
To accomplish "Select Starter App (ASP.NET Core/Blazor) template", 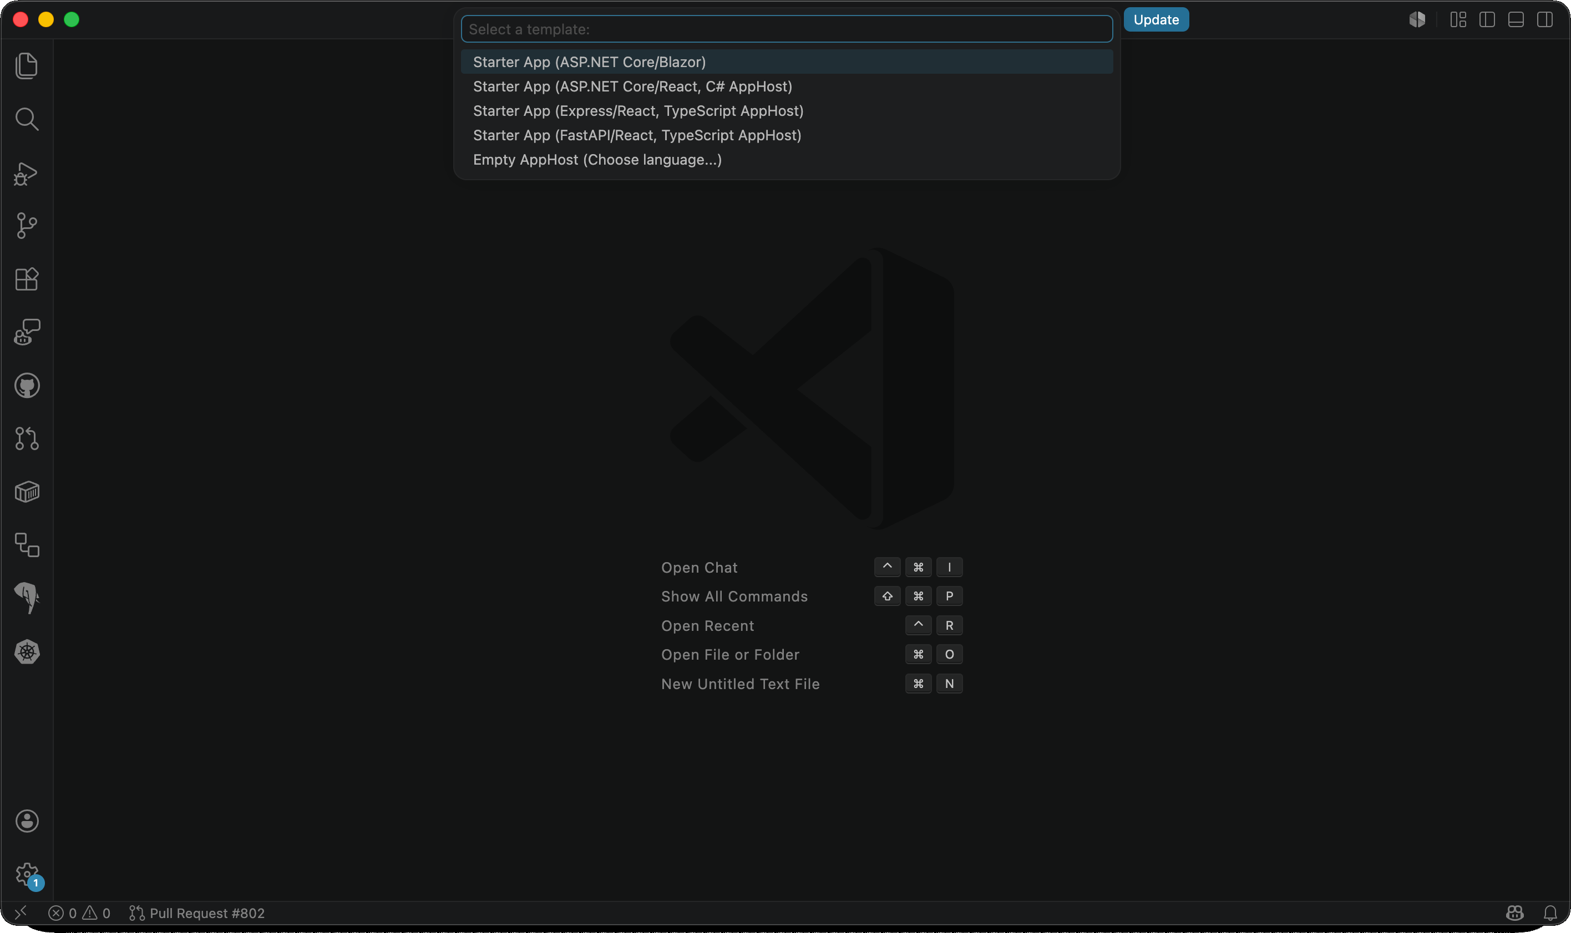I will tap(787, 62).
